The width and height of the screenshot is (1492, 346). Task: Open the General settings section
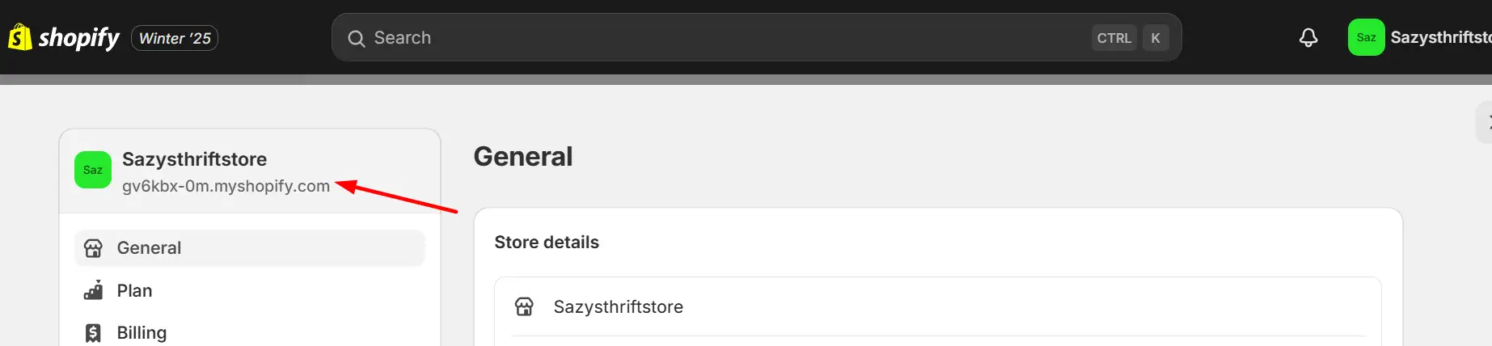(x=149, y=248)
